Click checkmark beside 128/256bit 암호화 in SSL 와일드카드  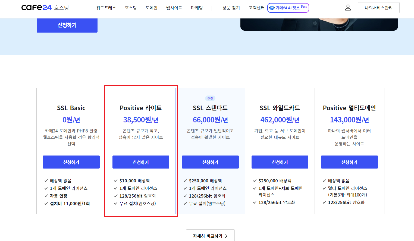tap(255, 202)
